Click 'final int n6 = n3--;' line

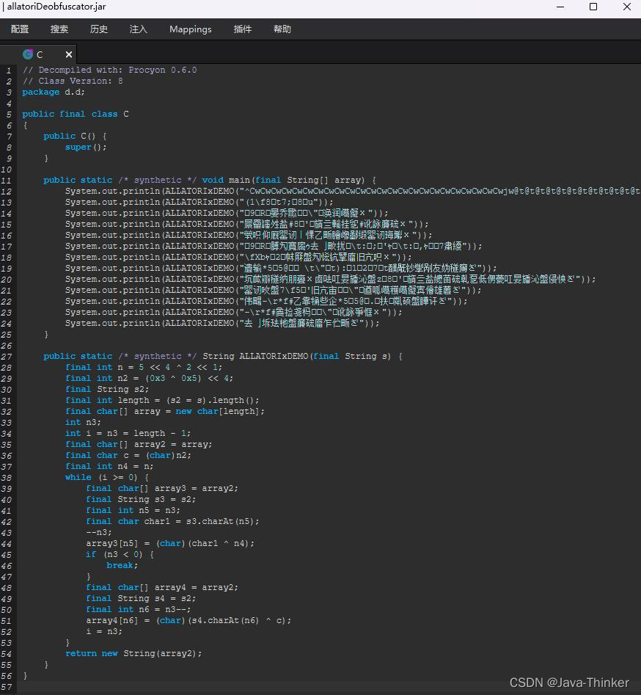[x=138, y=609]
